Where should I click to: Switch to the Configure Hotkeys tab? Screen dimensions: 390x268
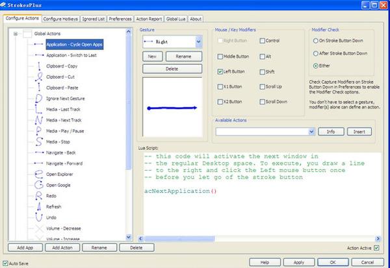pos(60,19)
